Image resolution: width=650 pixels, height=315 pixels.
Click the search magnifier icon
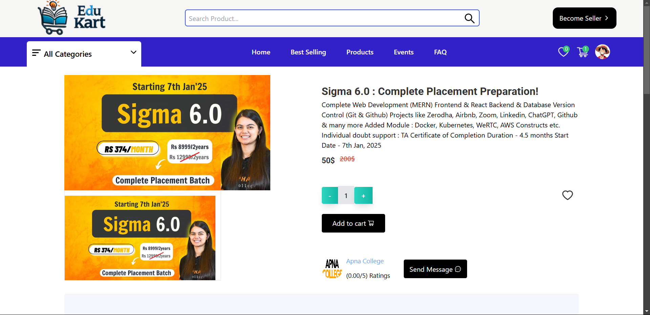click(469, 18)
